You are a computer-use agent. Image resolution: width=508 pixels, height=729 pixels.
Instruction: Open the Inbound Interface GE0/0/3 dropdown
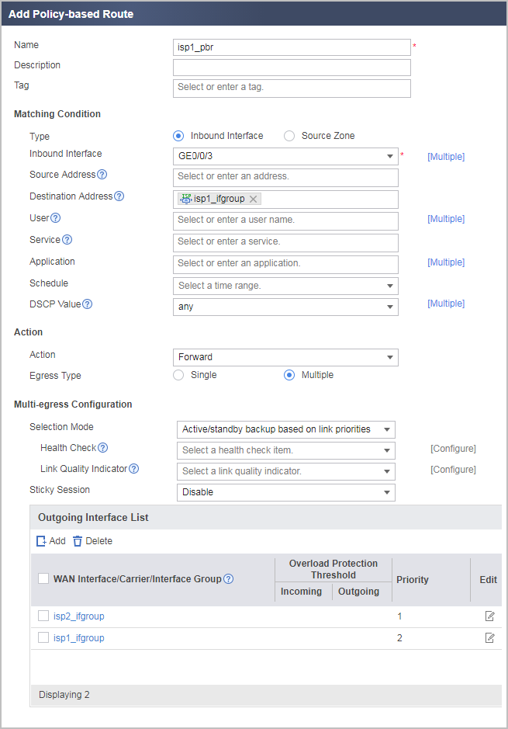(285, 156)
